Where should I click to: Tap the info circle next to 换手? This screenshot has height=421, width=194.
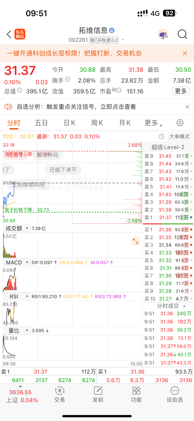[67, 79]
